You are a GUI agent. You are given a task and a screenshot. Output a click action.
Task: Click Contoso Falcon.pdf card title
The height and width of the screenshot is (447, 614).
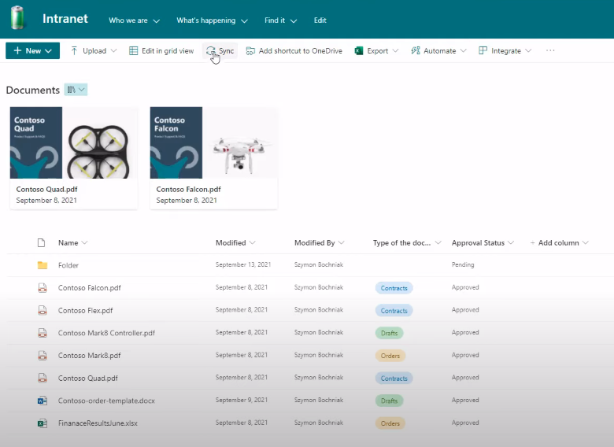point(188,190)
